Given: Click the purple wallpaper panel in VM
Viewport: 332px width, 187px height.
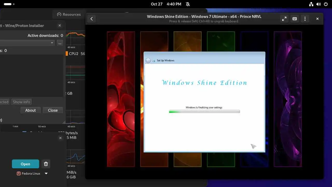Looking at the screenshot, I should (x=288, y=99).
